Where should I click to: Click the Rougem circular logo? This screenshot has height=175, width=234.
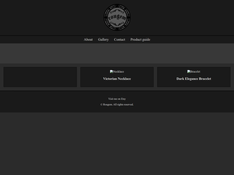click(117, 17)
